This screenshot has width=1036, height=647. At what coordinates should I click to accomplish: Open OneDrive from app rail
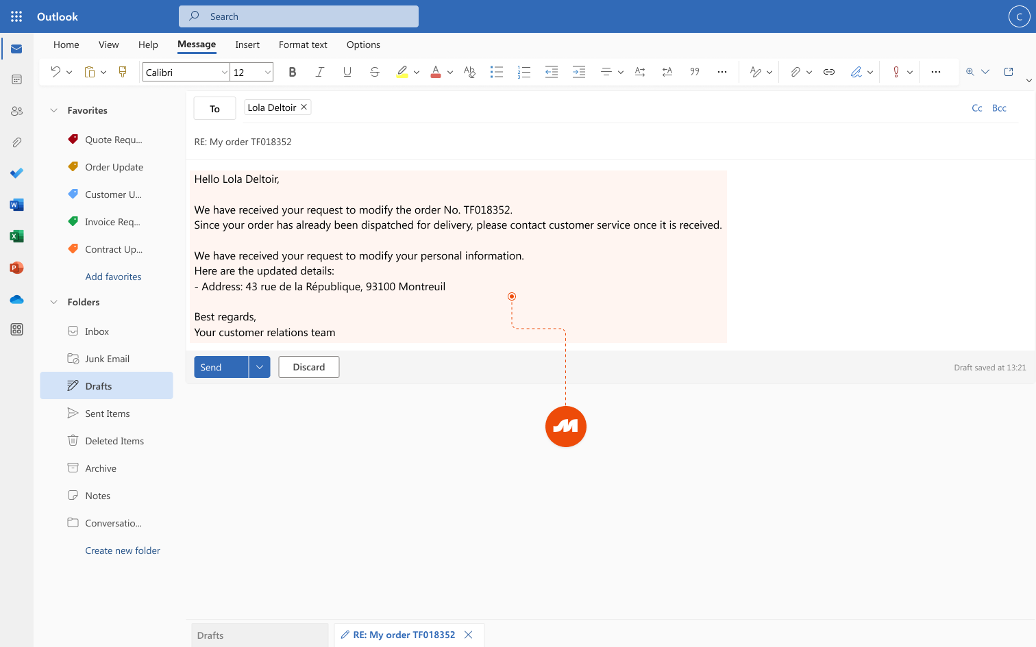[16, 299]
